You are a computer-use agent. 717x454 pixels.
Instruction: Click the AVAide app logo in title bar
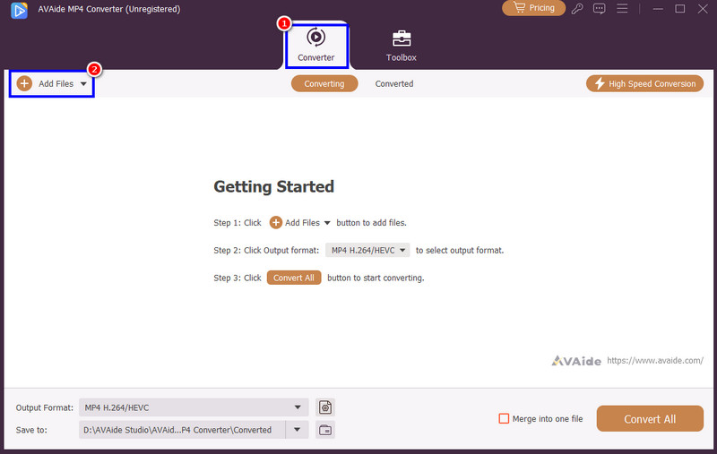coord(14,9)
